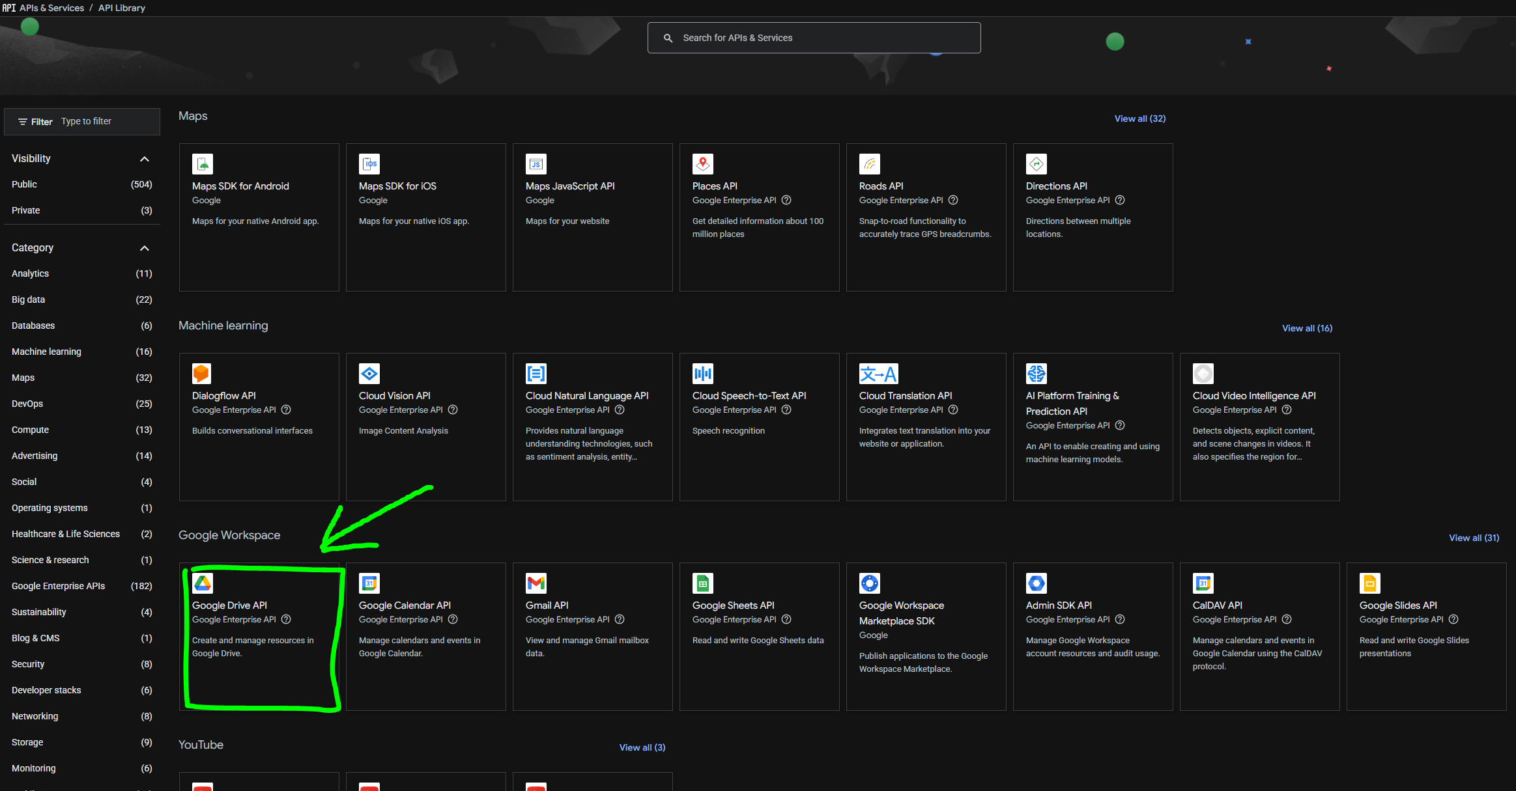
Task: Click the Maps JavaScript API icon
Action: tap(536, 164)
